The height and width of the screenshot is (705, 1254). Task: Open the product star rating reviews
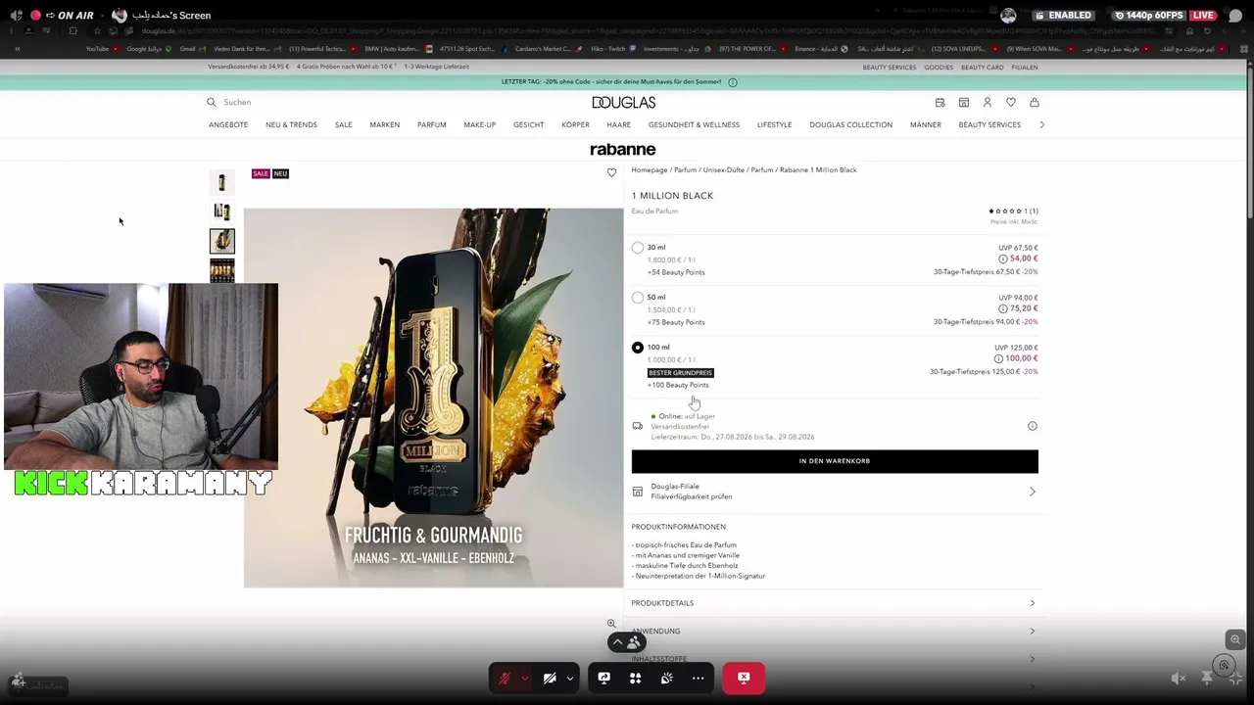pos(1013,211)
